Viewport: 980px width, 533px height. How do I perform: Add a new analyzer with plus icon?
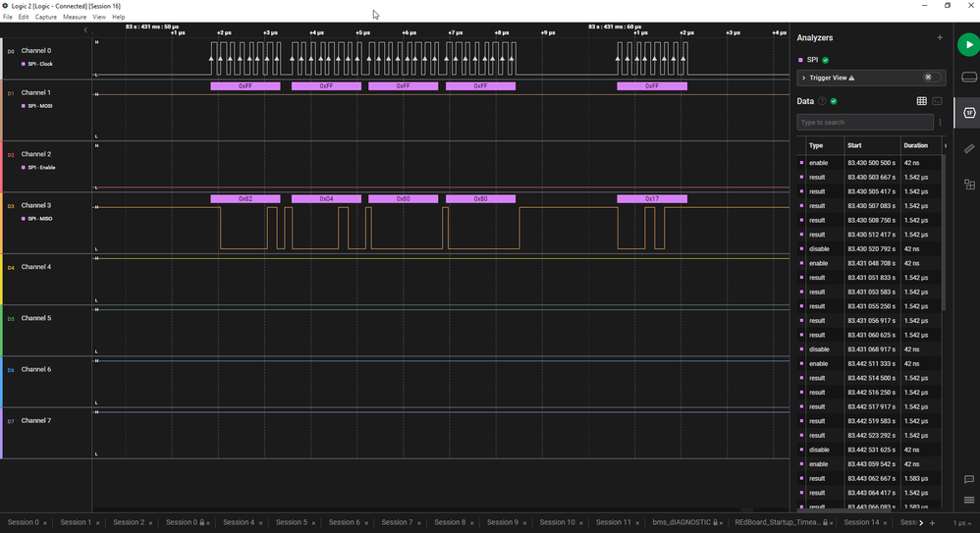[940, 37]
